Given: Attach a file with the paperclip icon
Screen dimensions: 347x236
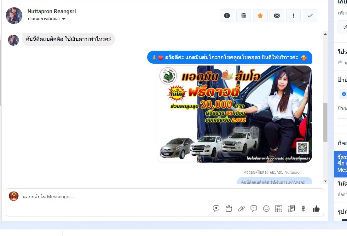Looking at the screenshot, I should tap(241, 209).
